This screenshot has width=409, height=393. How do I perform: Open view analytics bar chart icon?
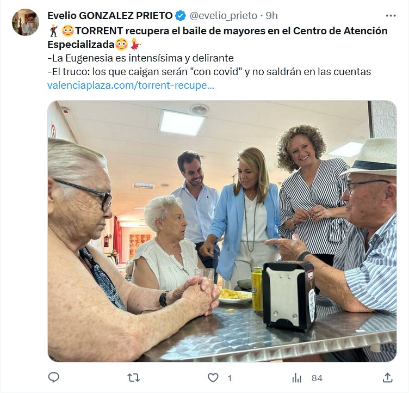click(296, 378)
